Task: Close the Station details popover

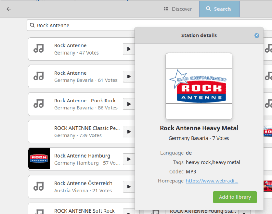Action: point(257,35)
